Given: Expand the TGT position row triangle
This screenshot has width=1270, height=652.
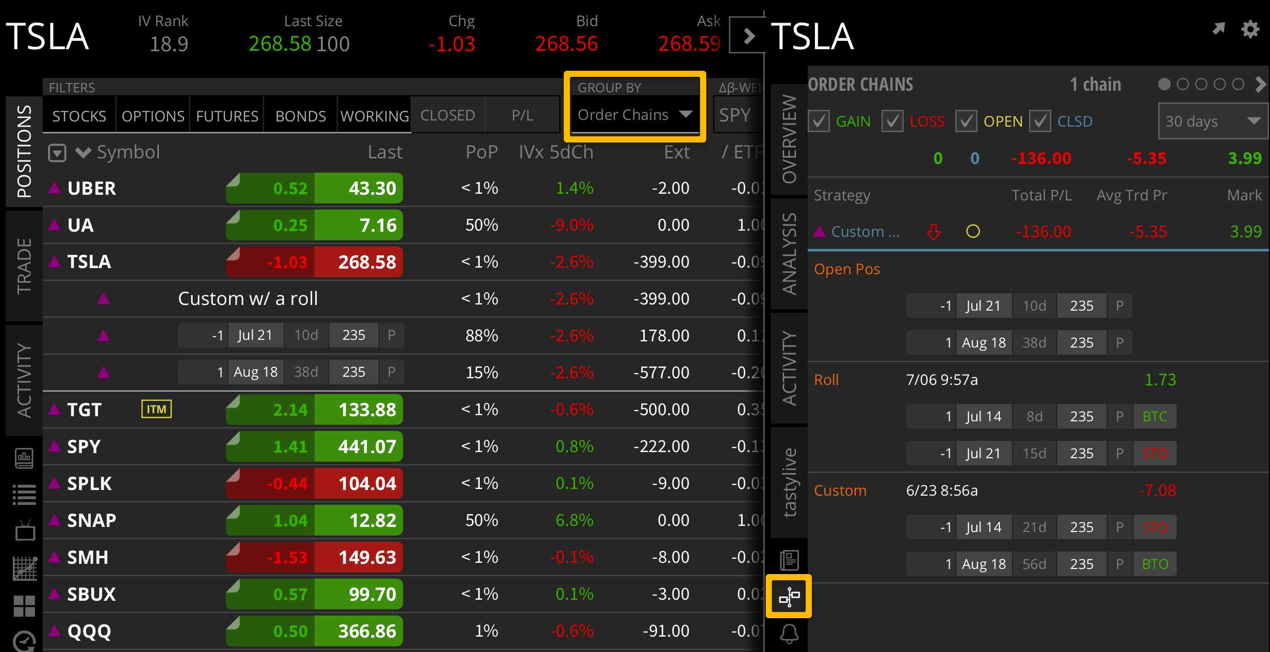Looking at the screenshot, I should click(54, 409).
